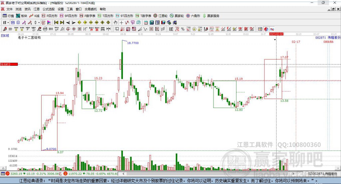
Task: Open the 板块 sector view
Action: pyautogui.click(x=22, y=16)
